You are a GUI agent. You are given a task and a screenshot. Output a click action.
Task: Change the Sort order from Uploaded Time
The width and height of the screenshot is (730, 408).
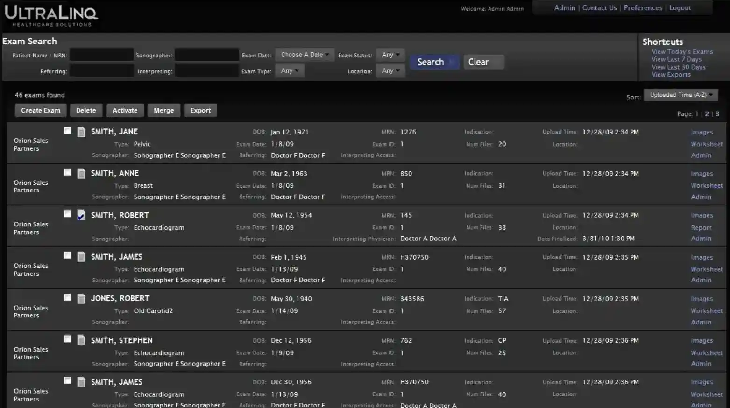680,95
